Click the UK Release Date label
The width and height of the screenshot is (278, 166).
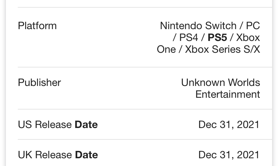pos(58,155)
